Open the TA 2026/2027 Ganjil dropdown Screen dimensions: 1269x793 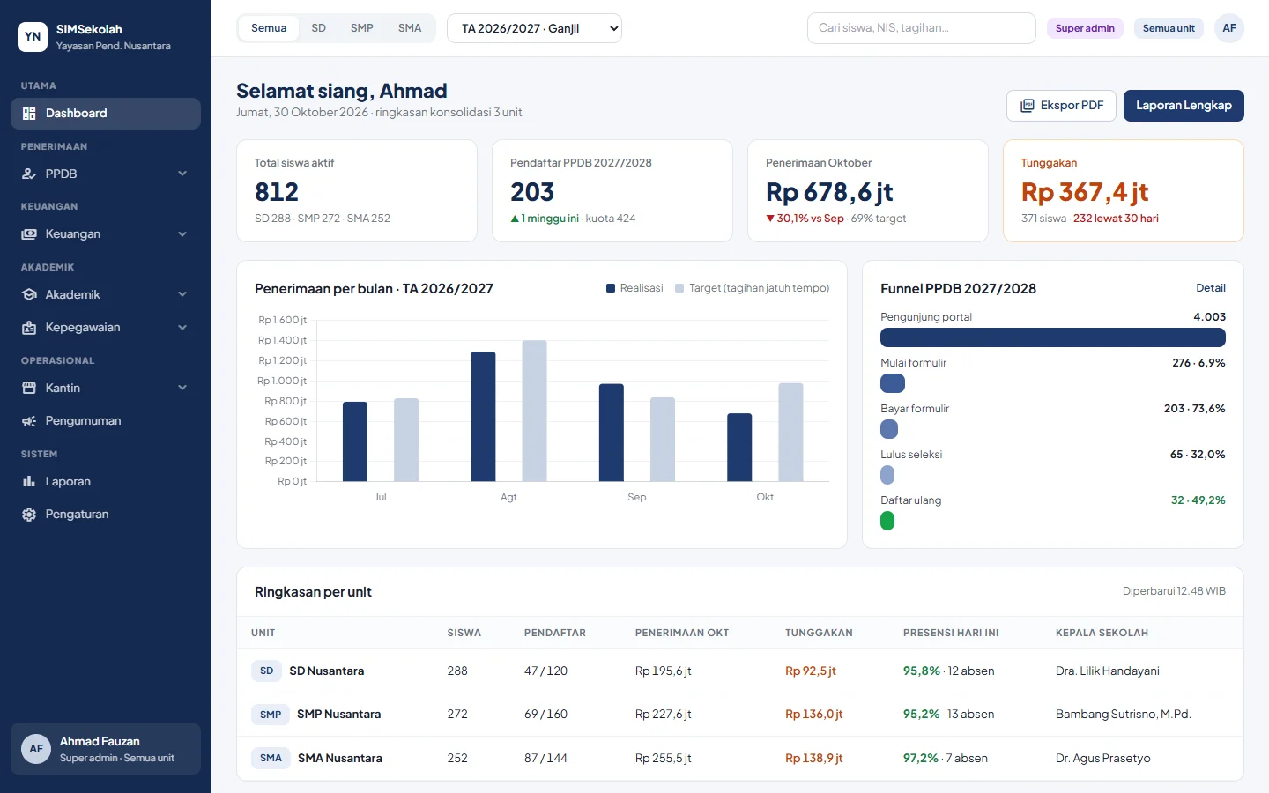tap(534, 28)
